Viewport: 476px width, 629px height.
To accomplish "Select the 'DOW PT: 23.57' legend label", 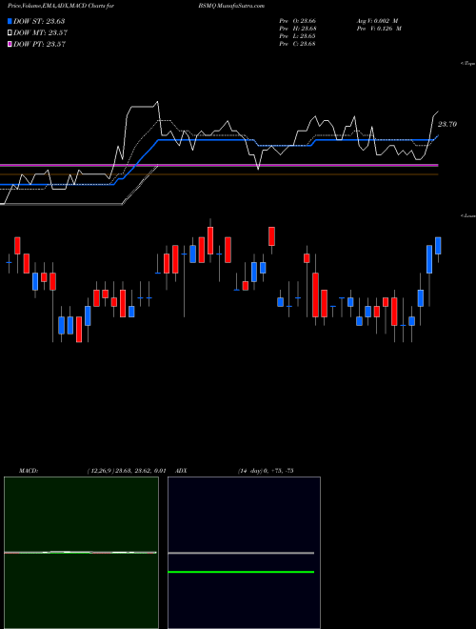I will [39, 44].
